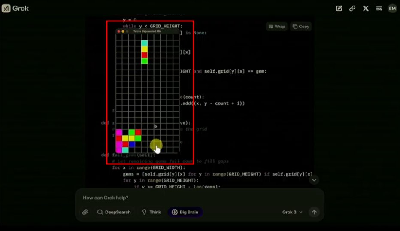Screen dimensions: 400x231
Task: Send message with the up arrow button
Action: (314, 212)
